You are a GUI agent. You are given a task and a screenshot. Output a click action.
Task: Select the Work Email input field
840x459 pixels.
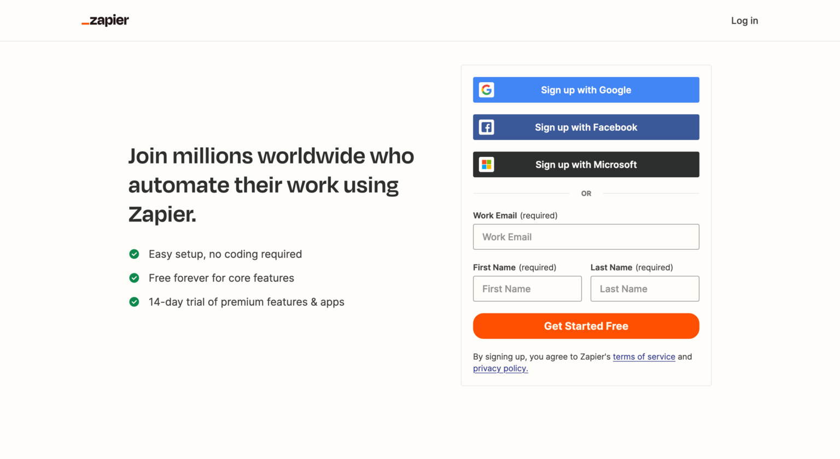click(586, 236)
